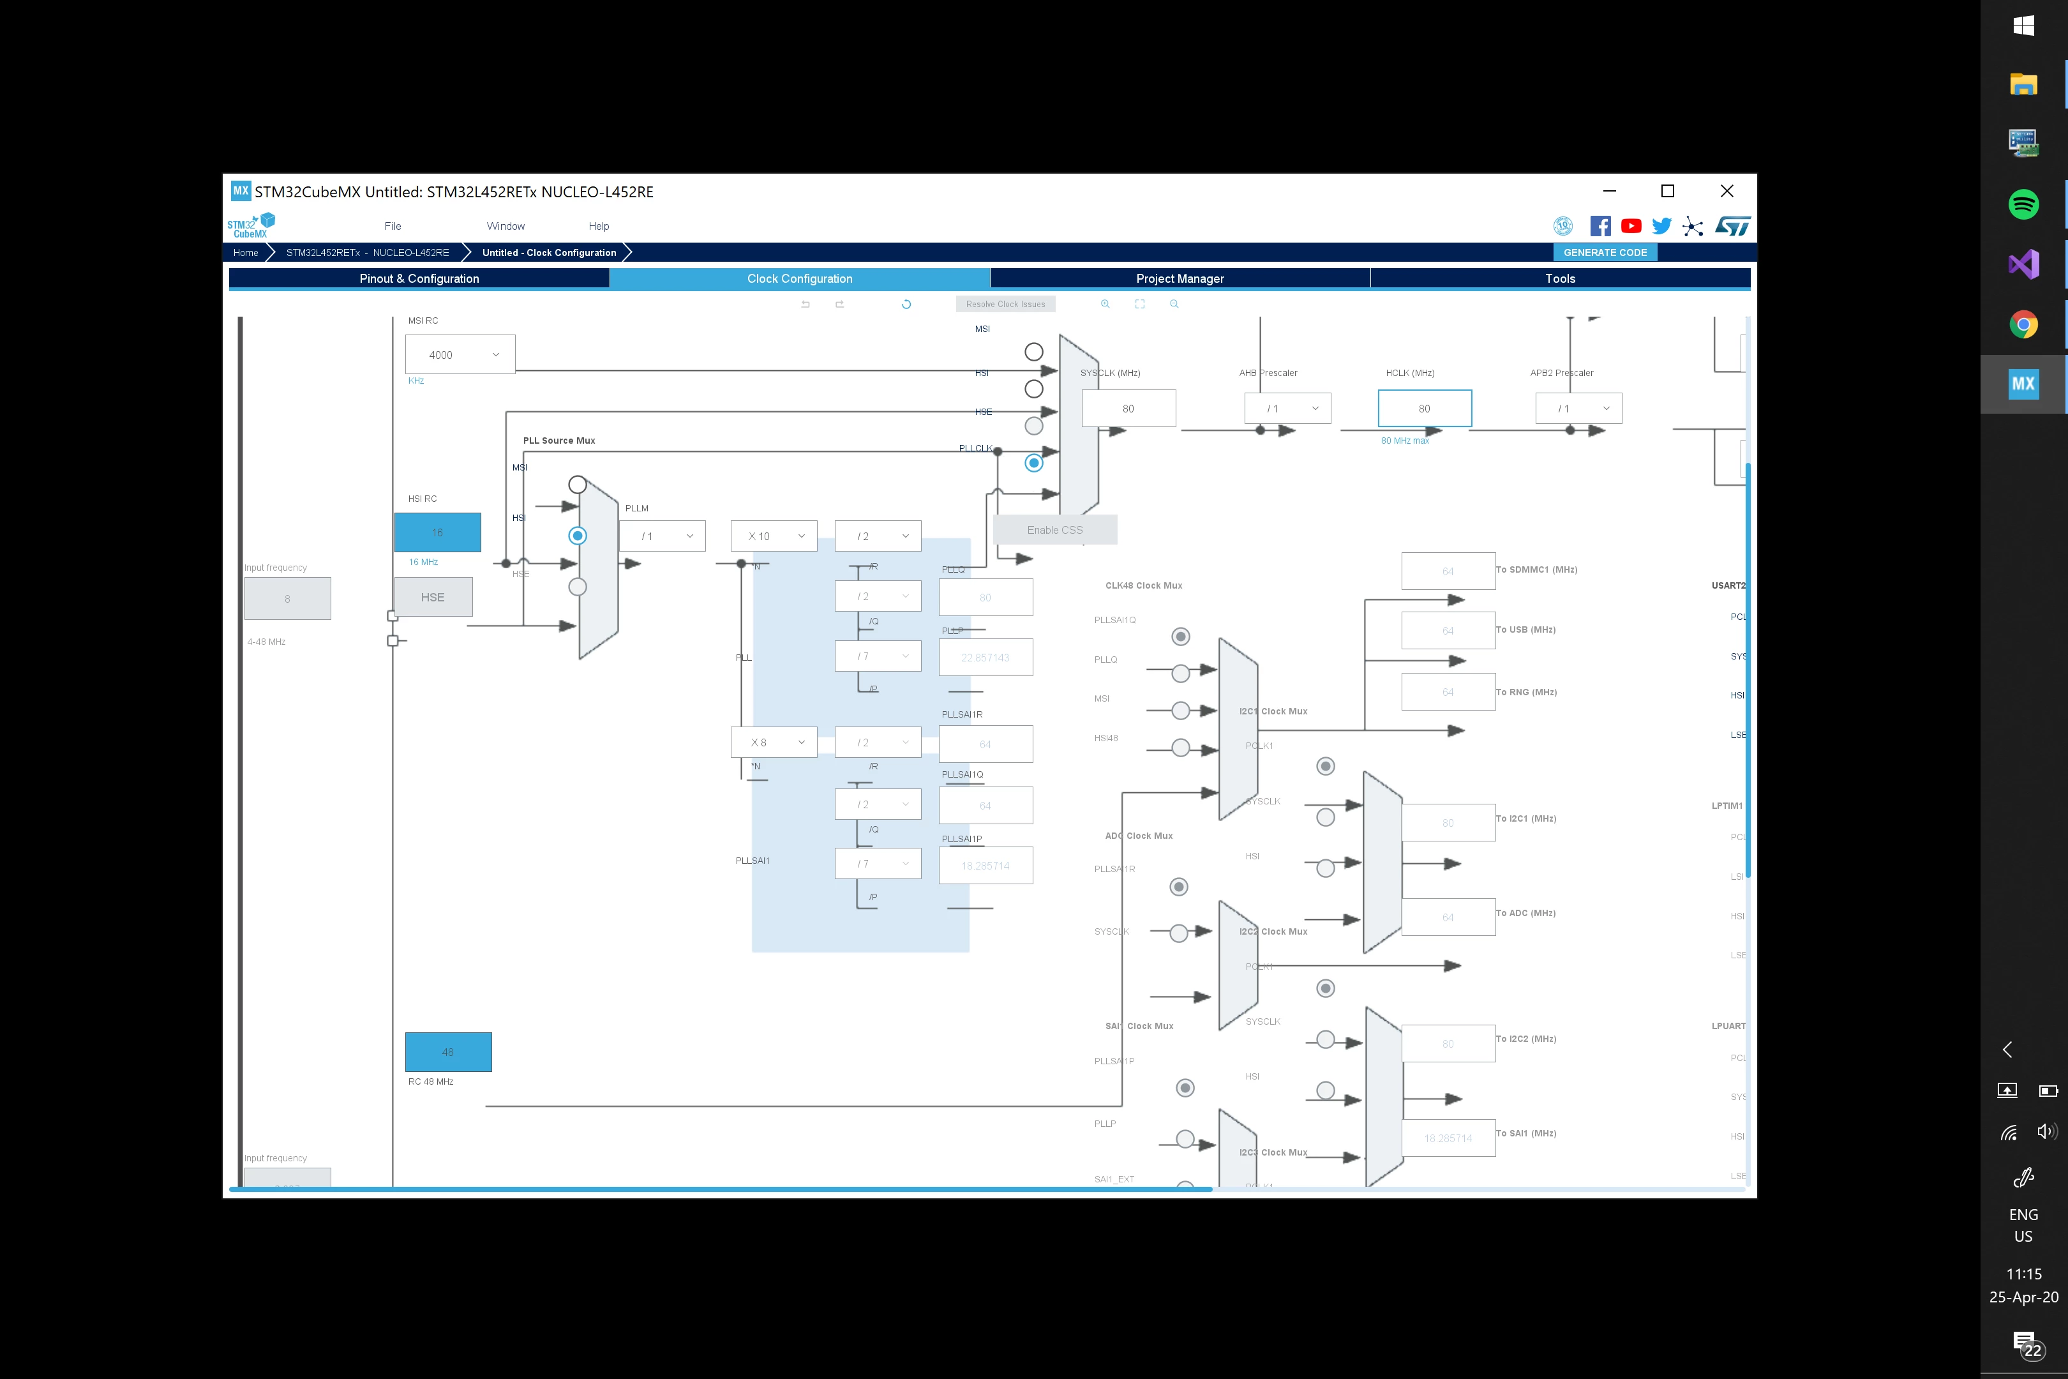The image size is (2068, 1379).
Task: Click the HCLK (MHz) value field
Action: coord(1425,408)
